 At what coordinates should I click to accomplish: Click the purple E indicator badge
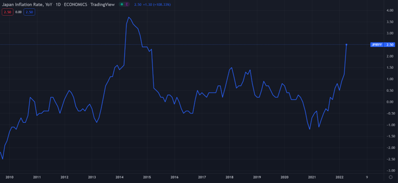pyautogui.click(x=127, y=4)
